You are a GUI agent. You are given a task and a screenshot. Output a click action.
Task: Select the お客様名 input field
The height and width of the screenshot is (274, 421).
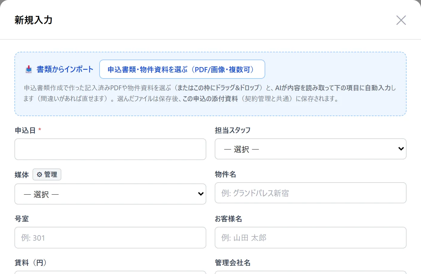(311, 238)
